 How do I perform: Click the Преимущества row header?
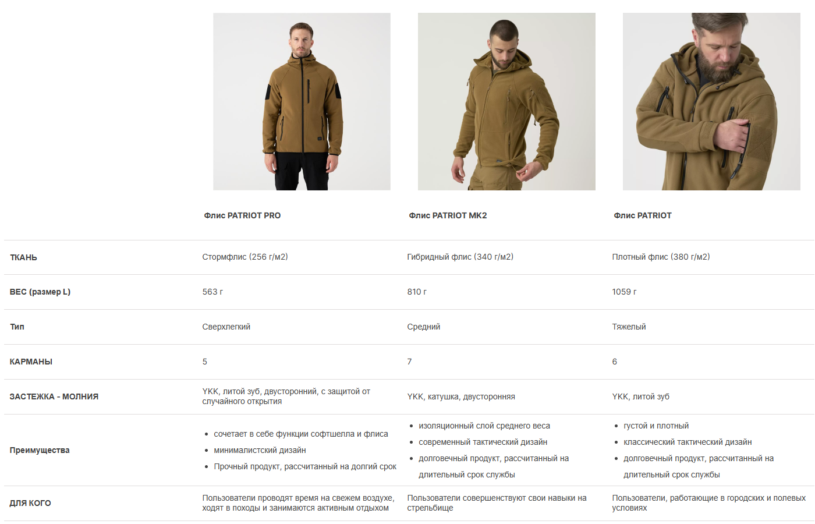click(40, 450)
